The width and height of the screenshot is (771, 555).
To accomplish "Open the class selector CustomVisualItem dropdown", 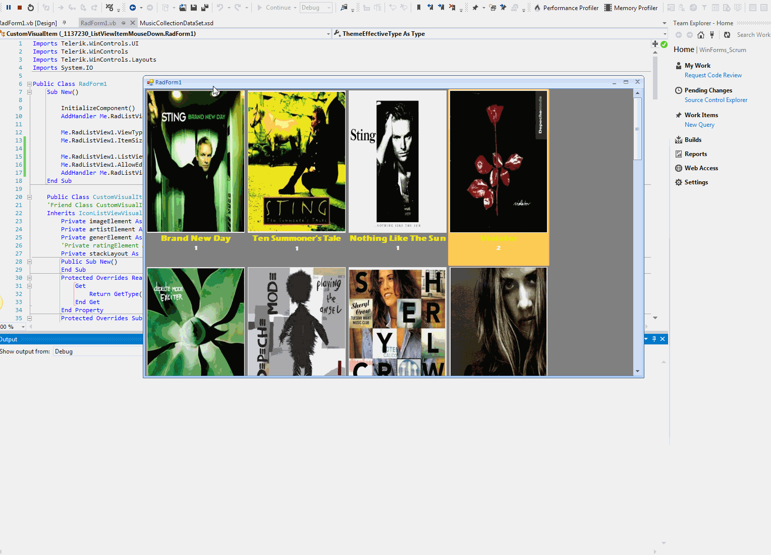I will pyautogui.click(x=328, y=34).
